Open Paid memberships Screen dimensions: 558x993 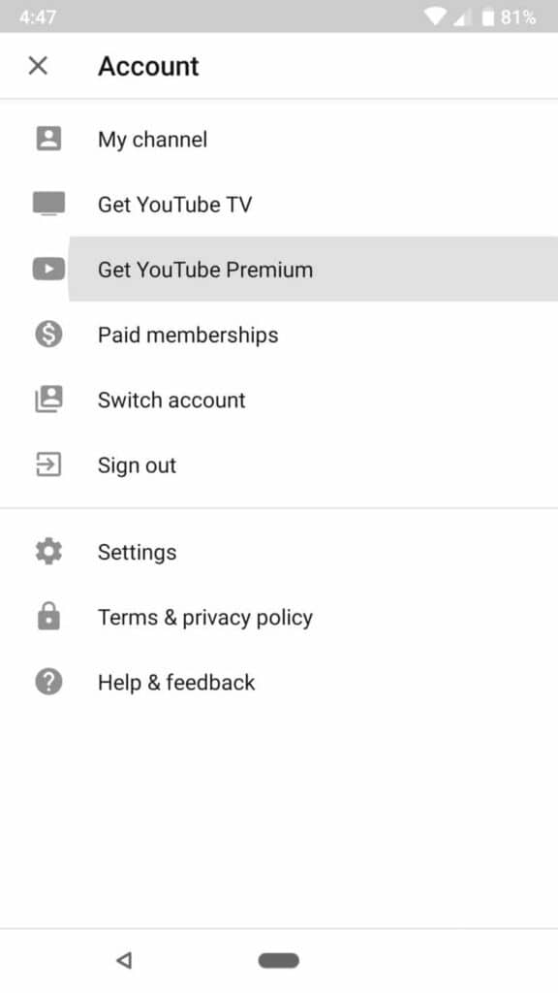click(279, 335)
